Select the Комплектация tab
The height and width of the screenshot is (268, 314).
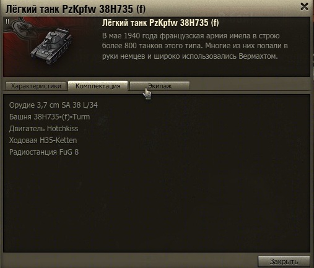coord(98,86)
